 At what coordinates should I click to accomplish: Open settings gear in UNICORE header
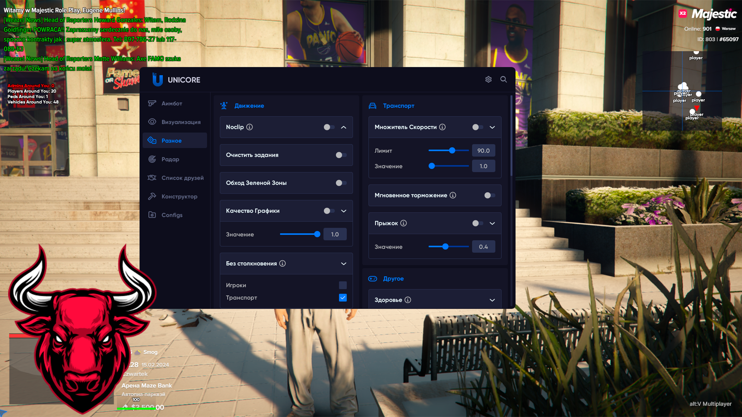tap(488, 79)
